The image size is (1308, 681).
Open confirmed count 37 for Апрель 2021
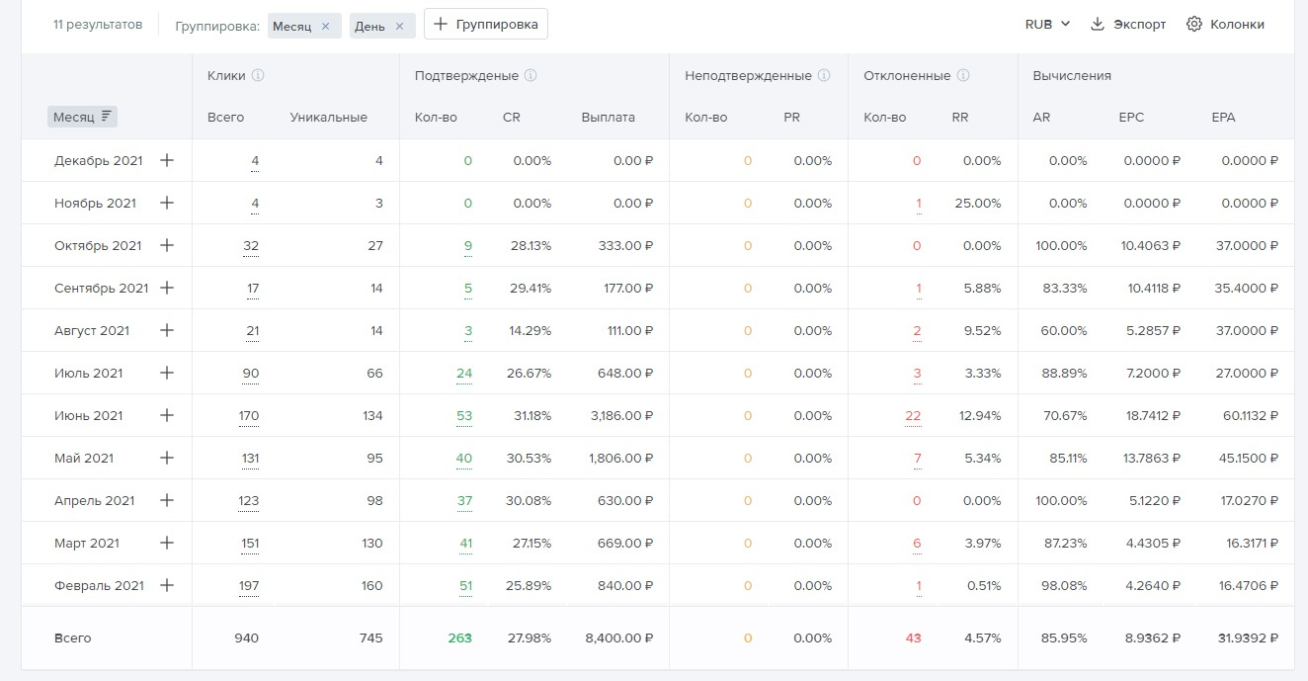464,501
